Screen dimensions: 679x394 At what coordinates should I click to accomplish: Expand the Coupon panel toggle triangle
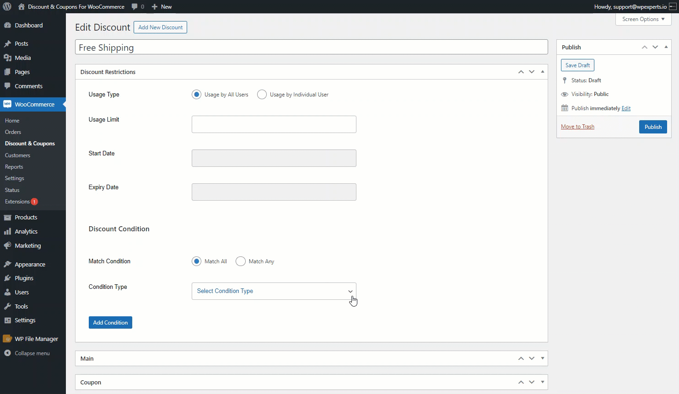pos(543,382)
